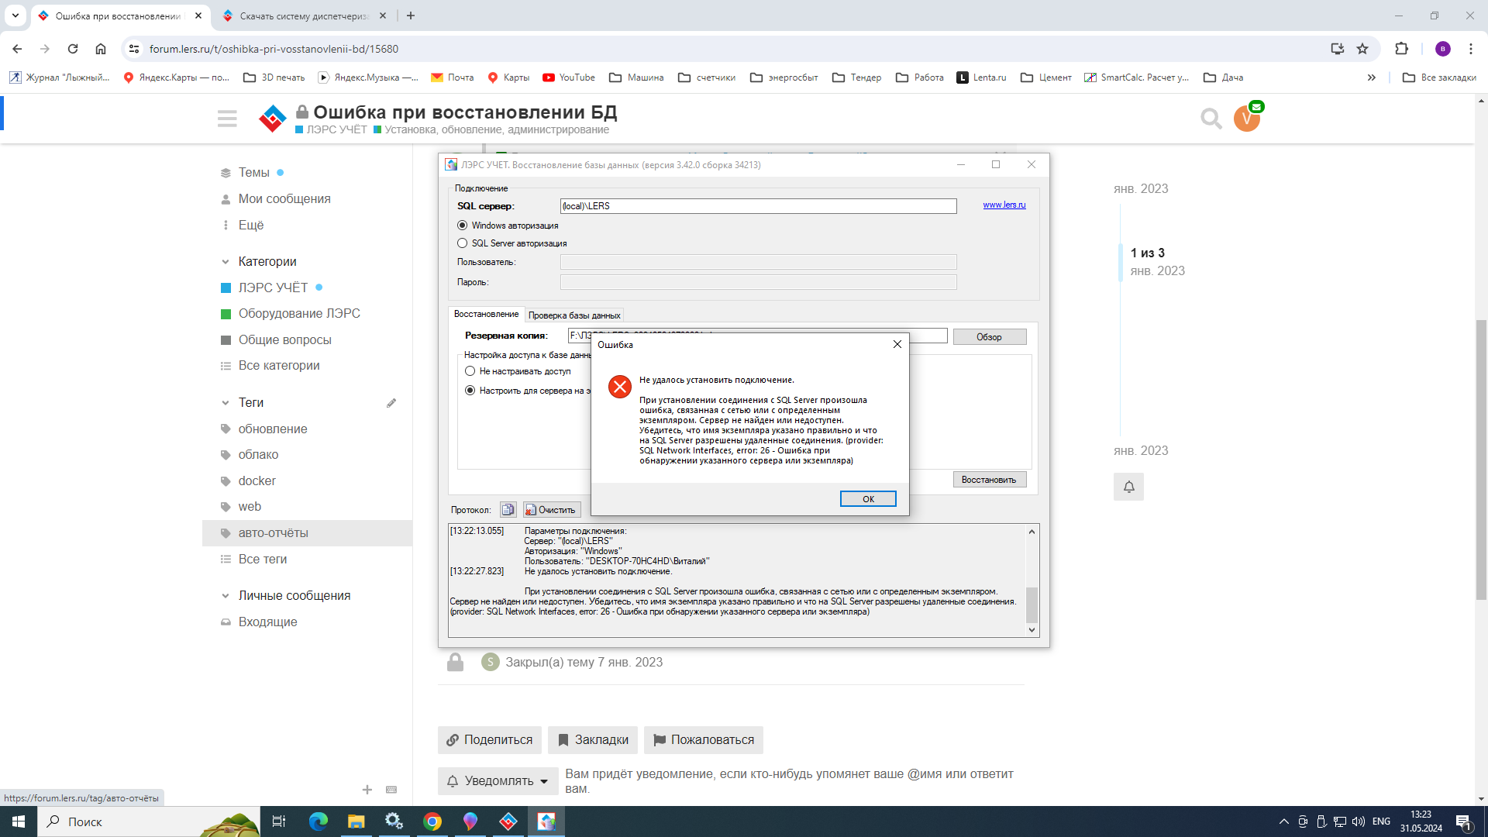
Task: Reload the page
Action: coord(73,49)
